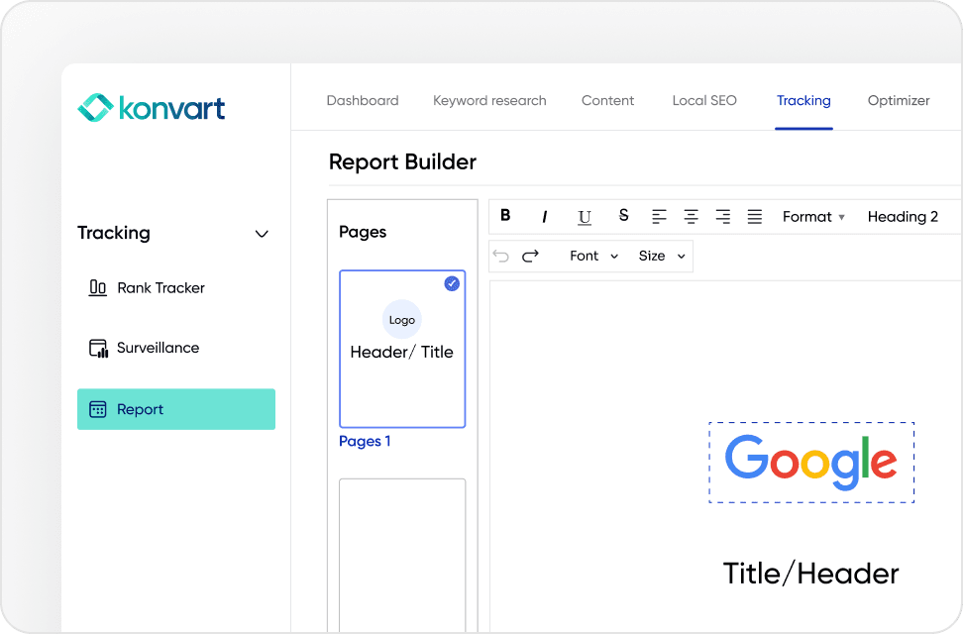The width and height of the screenshot is (963, 634).
Task: Align text to the center
Action: tap(691, 216)
